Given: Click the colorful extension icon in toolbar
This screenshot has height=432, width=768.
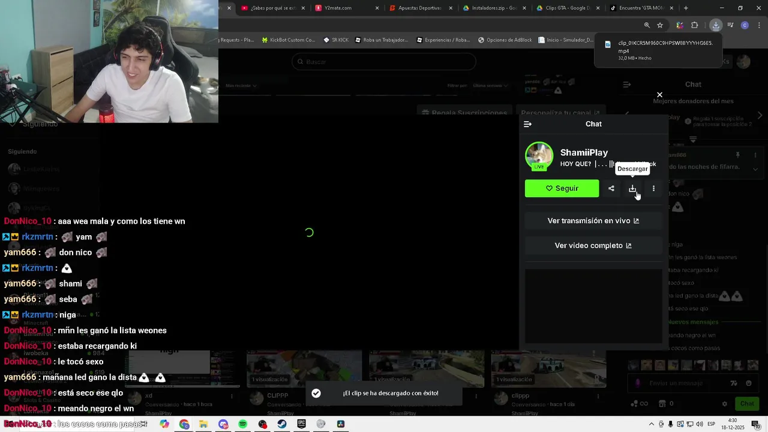Looking at the screenshot, I should click(x=679, y=25).
